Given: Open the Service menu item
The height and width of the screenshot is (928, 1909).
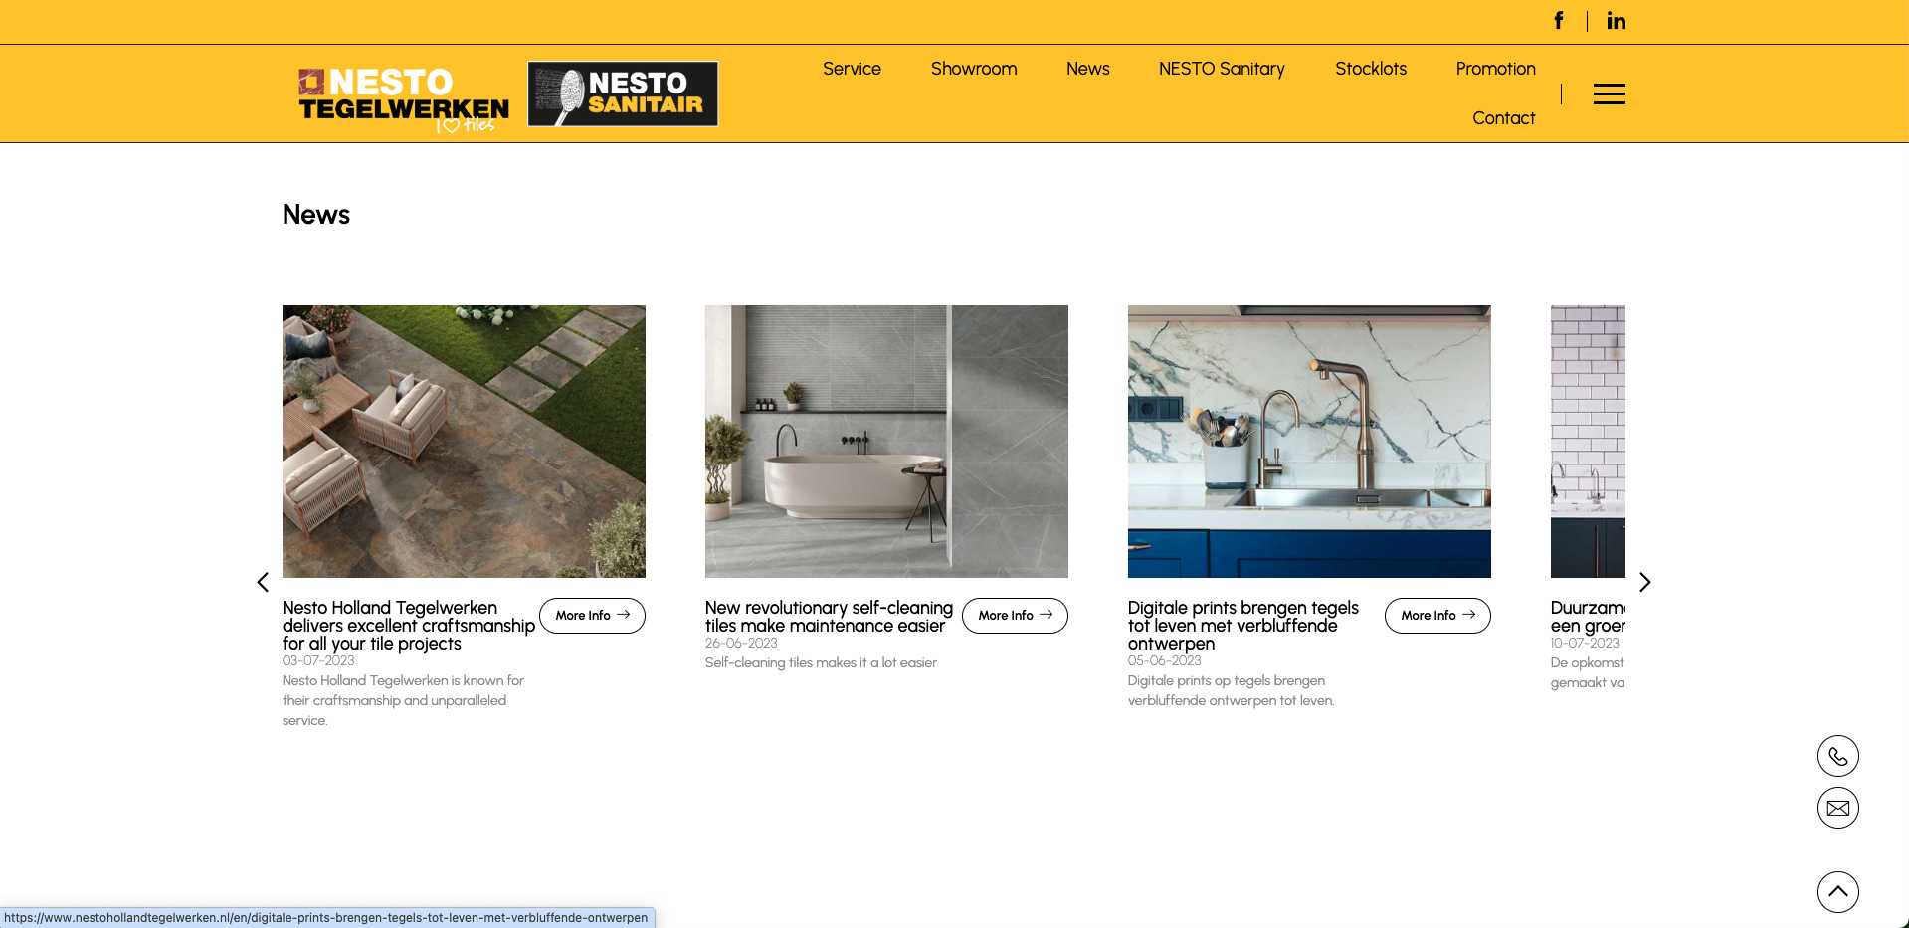Looking at the screenshot, I should coord(852,69).
